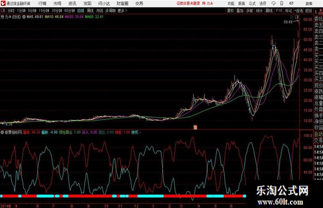Click the 特力A (日线) chart title
Image resolution: width=323 pixels, height=208 pixels.
pos(11,17)
